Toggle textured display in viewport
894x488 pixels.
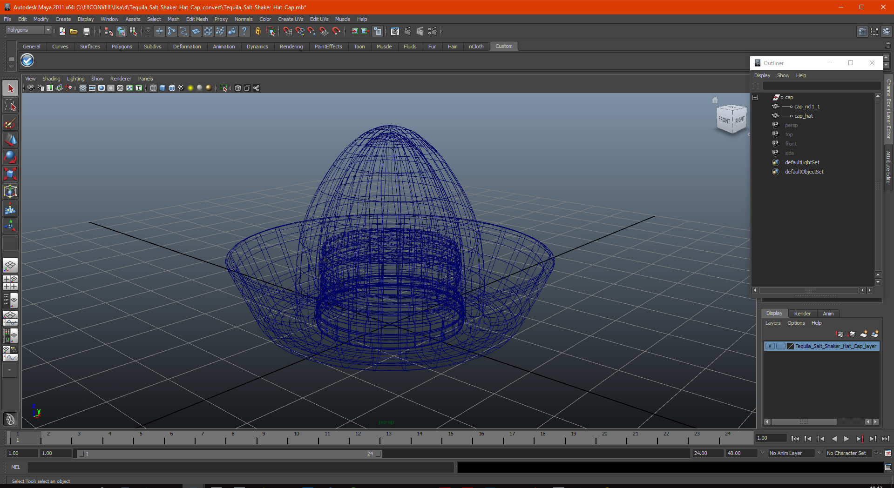pyautogui.click(x=181, y=88)
